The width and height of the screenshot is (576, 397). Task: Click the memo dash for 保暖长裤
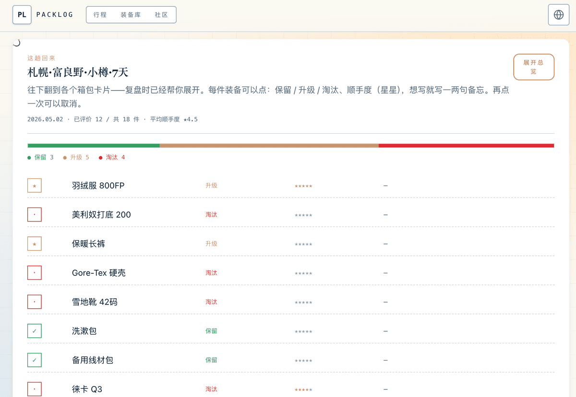pyautogui.click(x=385, y=244)
